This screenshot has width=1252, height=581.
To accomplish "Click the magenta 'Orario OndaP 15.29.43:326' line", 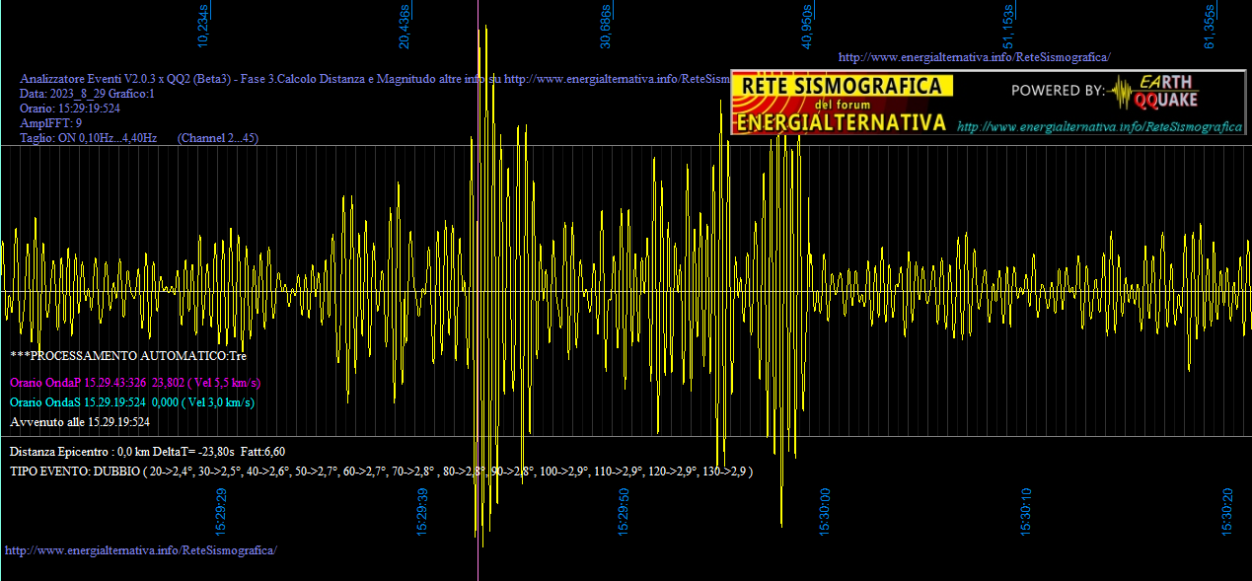I will [x=135, y=382].
